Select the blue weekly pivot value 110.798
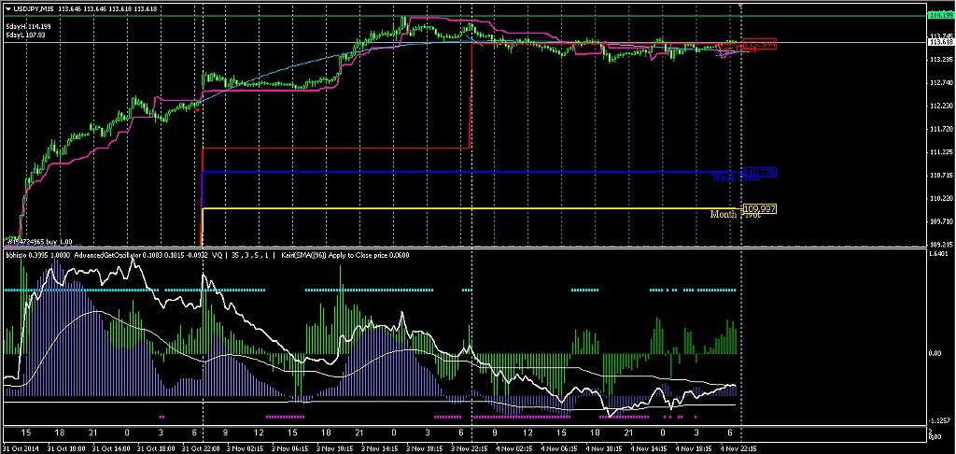The height and width of the screenshot is (454, 956). coord(760,172)
